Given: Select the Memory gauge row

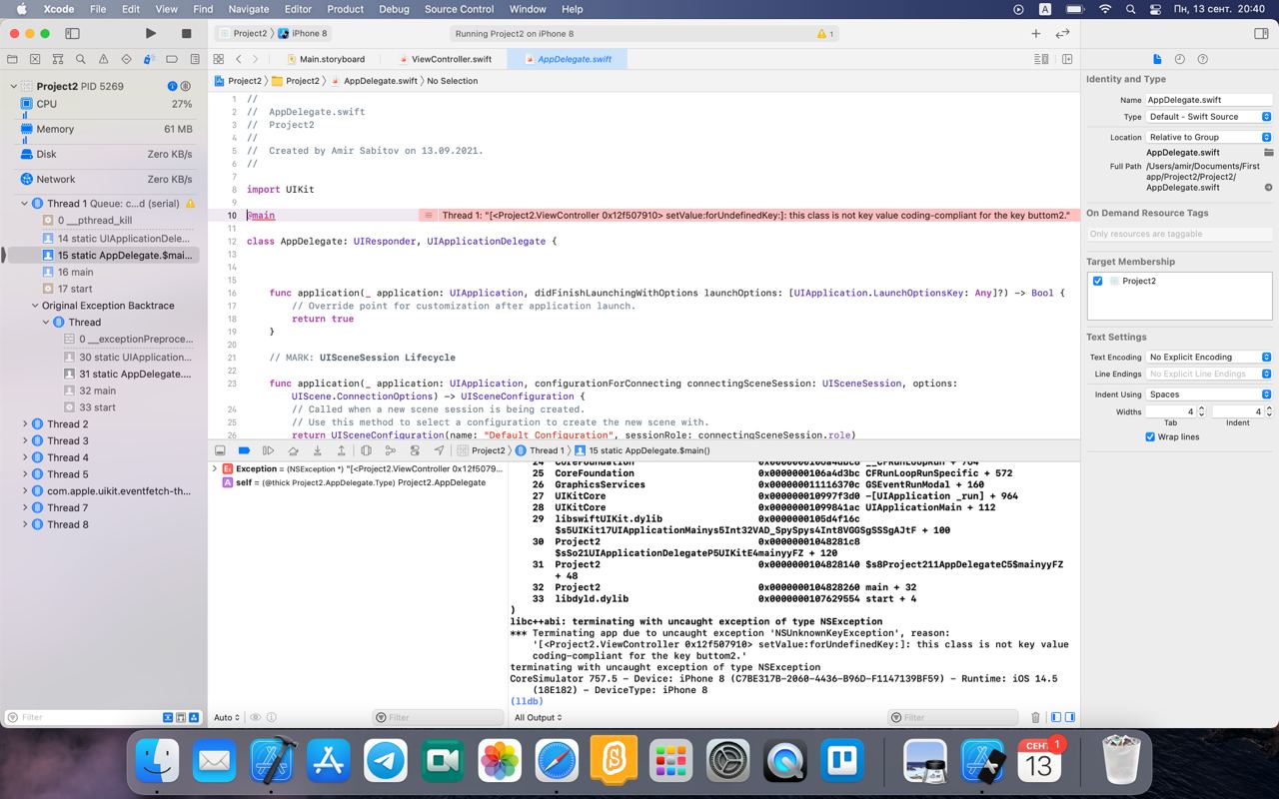Looking at the screenshot, I should point(104,129).
